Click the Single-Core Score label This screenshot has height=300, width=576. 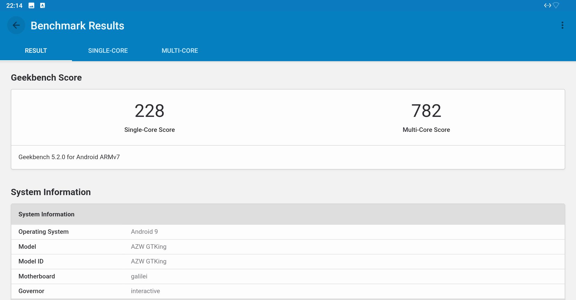tap(149, 130)
